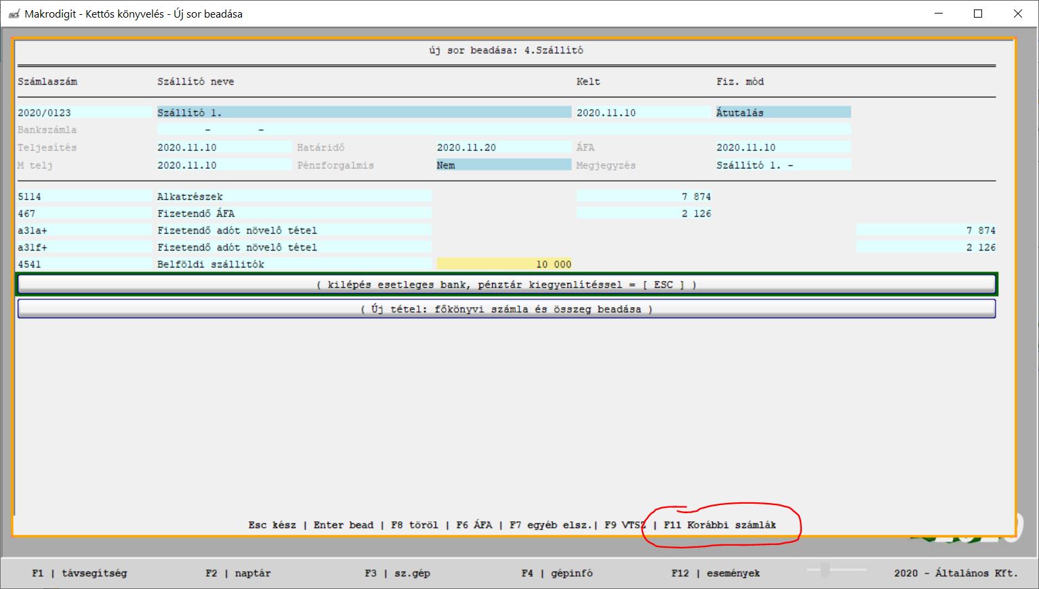Click the ÁFA date field
The height and width of the screenshot is (589, 1039).
click(x=783, y=147)
